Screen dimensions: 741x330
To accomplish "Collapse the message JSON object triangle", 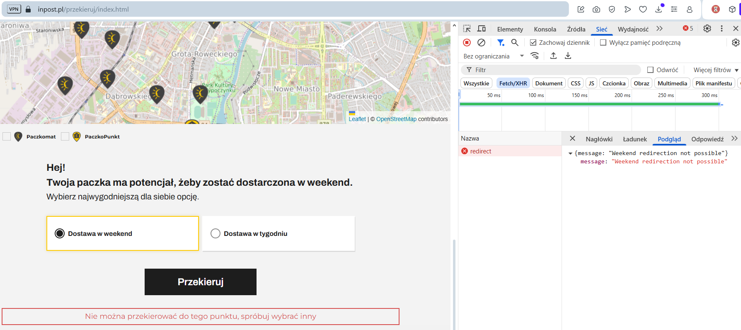I will (570, 153).
